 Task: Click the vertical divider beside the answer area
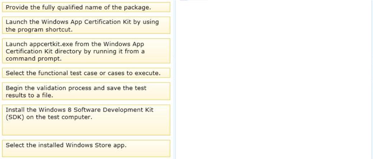174,80
